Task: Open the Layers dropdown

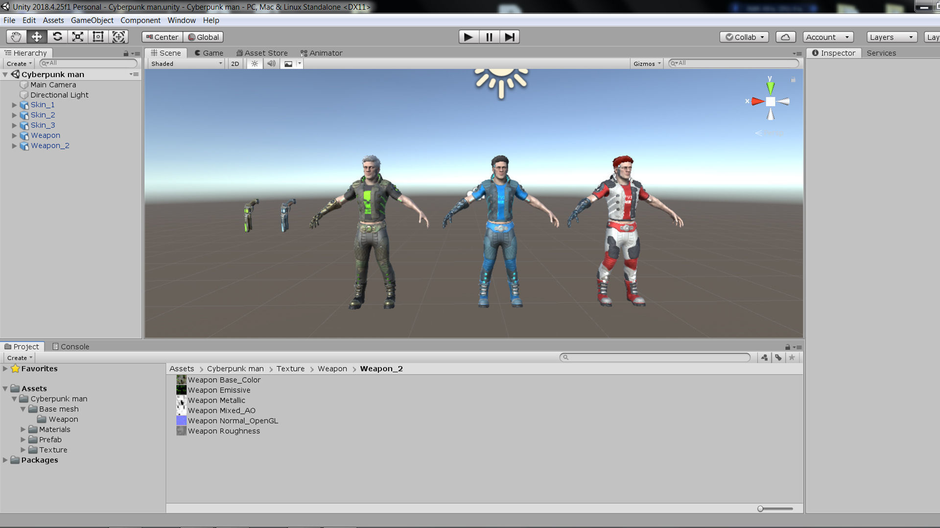Action: 891,37
